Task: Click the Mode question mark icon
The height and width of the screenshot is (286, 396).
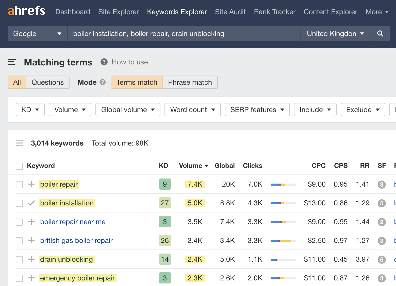Action: (103, 82)
